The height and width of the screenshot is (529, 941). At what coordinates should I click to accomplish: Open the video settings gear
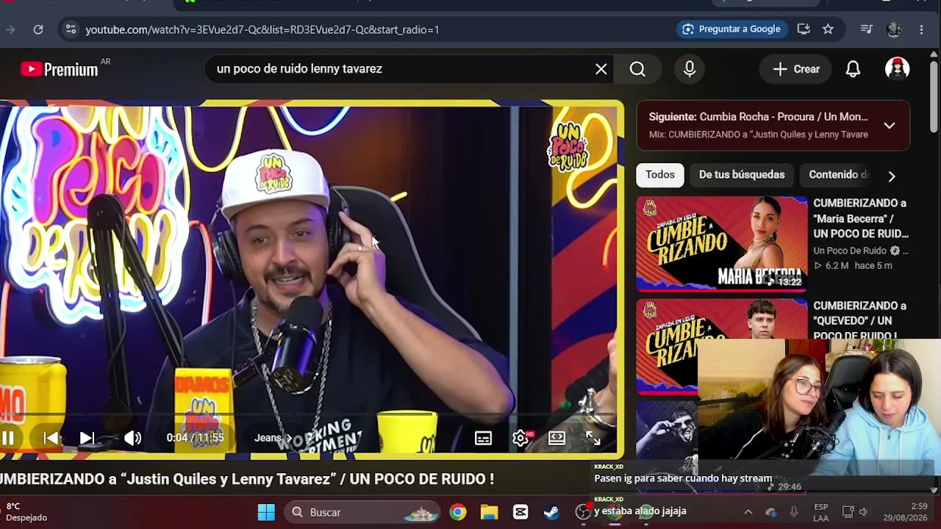click(x=520, y=439)
